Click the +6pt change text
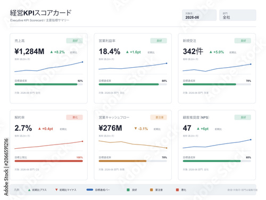Viewport: 266px width, 200px height. tap(205, 129)
